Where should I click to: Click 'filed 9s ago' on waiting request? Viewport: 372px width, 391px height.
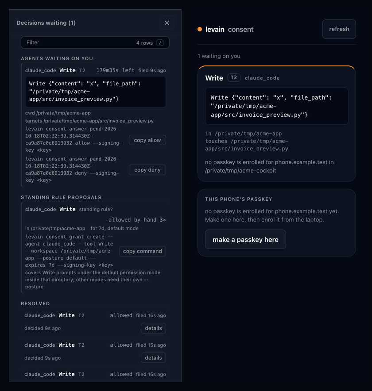coord(152,71)
